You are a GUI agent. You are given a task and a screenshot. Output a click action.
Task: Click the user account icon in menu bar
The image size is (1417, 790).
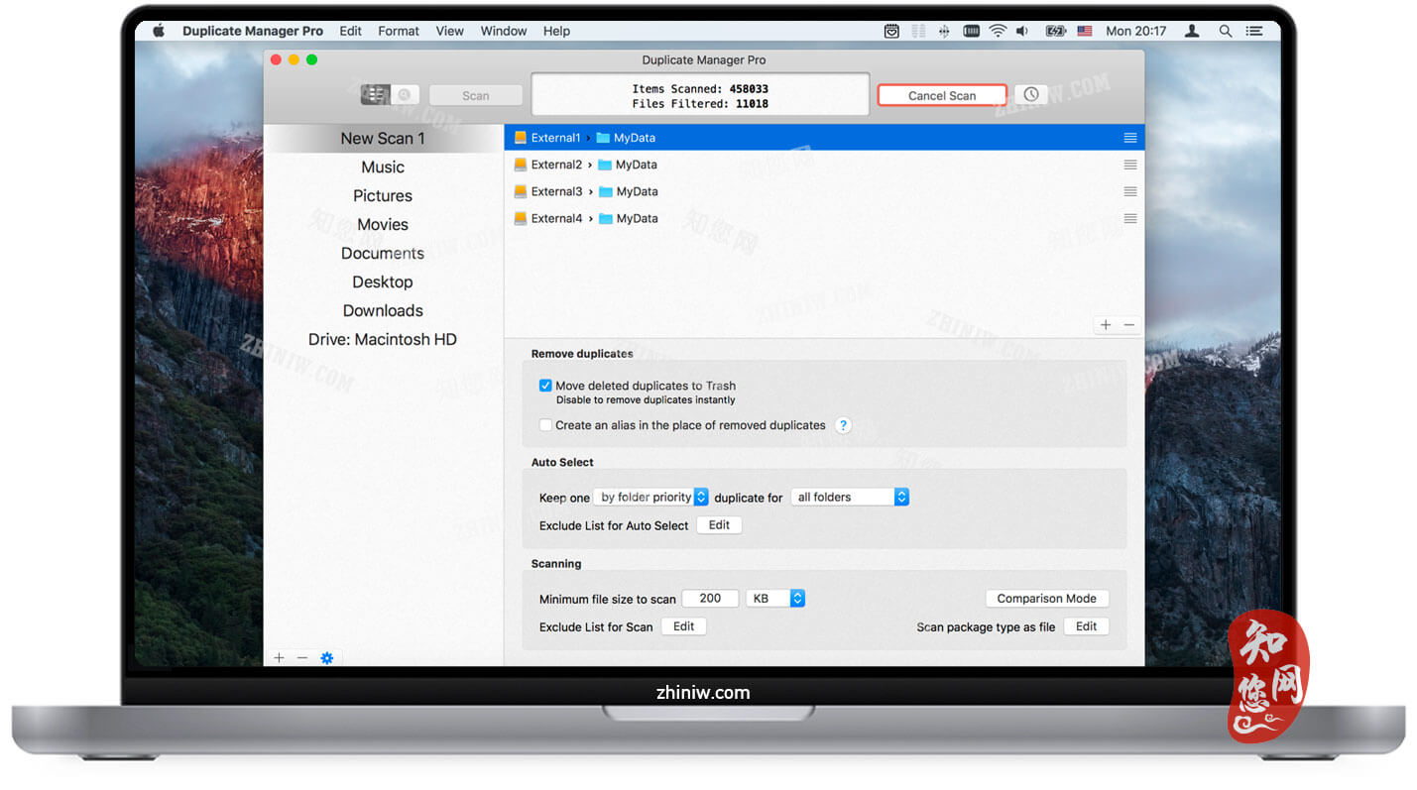point(1192,31)
